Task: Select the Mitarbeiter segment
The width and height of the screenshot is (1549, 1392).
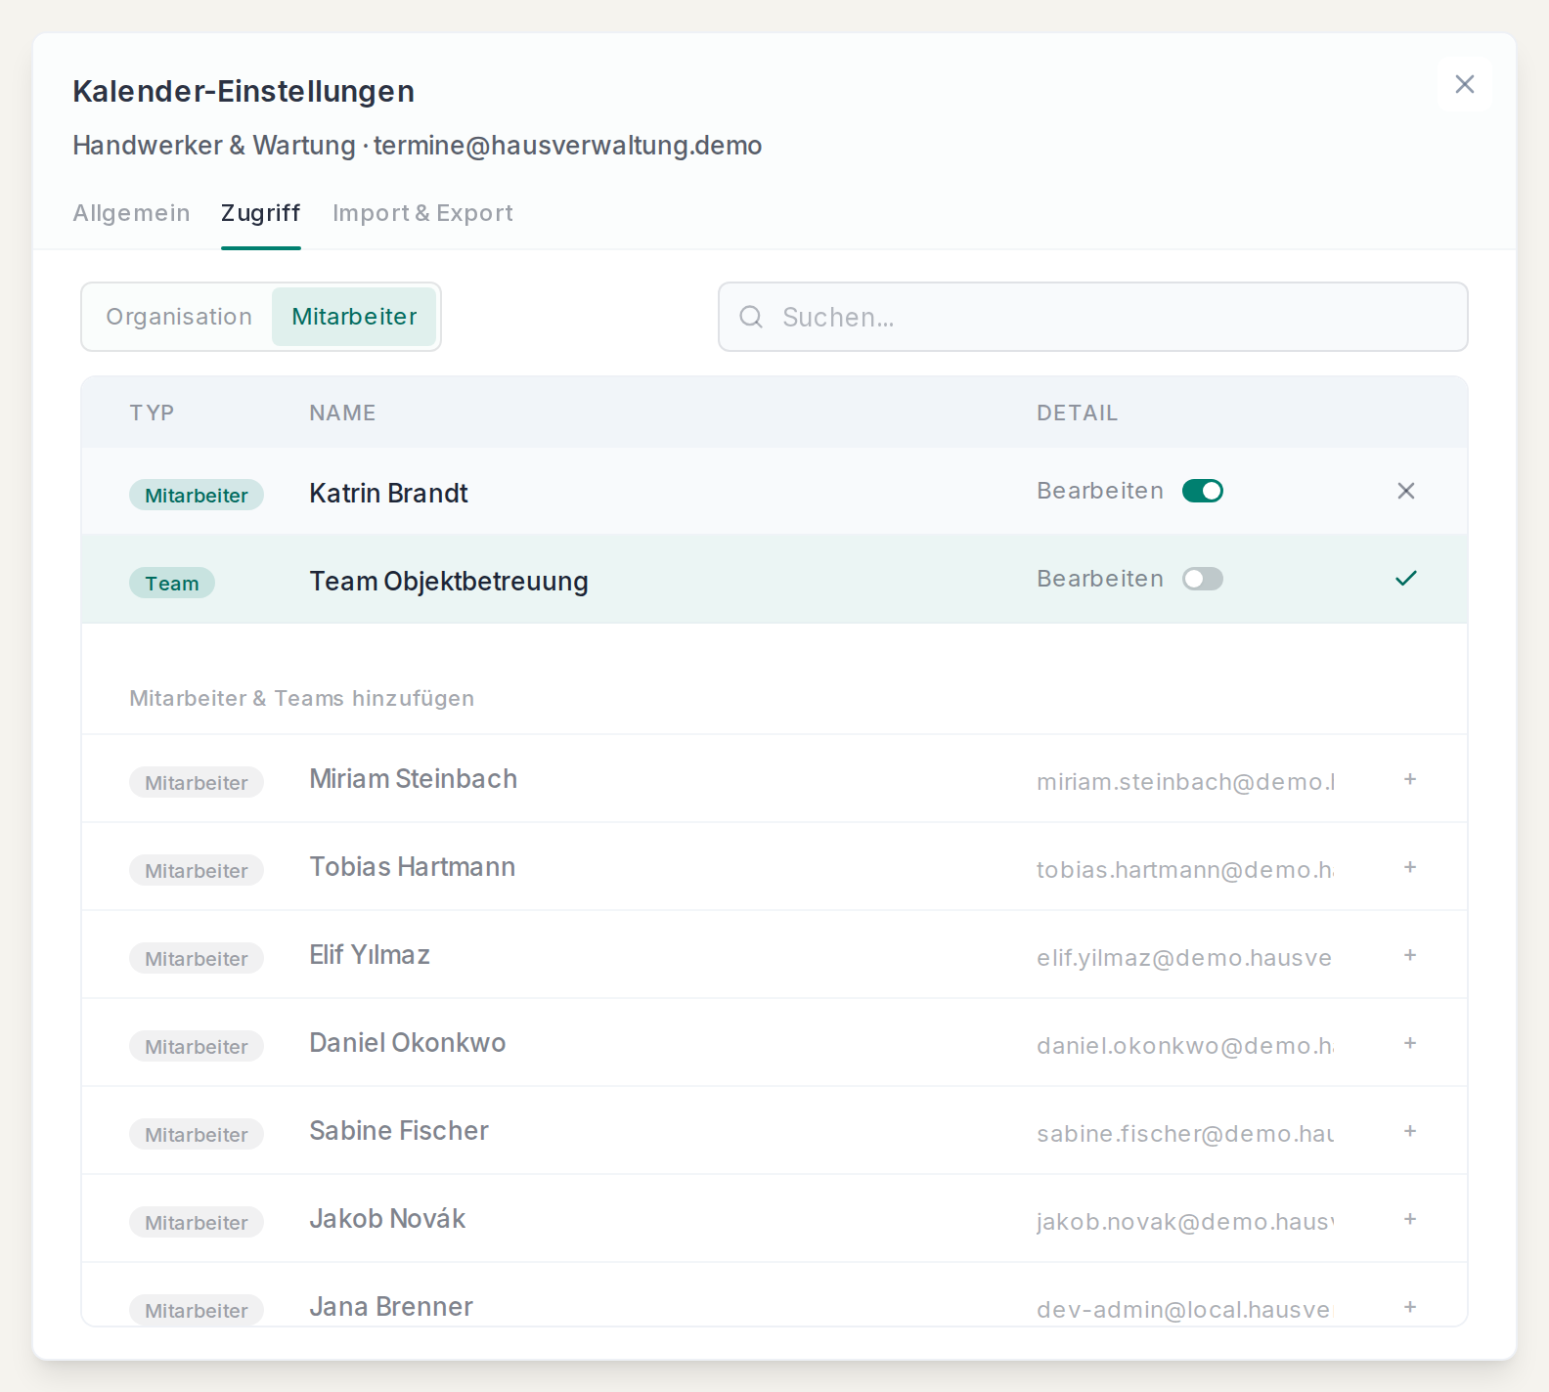Action: [354, 317]
